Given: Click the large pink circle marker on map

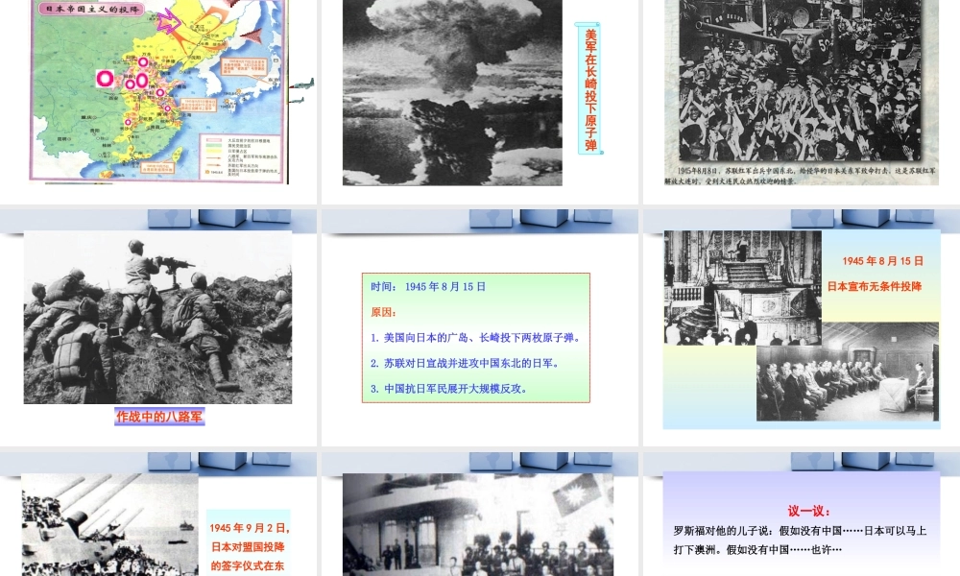Looking at the screenshot, I should click(x=106, y=79).
